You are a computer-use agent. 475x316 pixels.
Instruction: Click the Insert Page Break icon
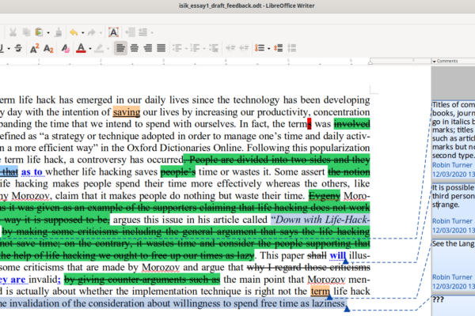(x=131, y=32)
